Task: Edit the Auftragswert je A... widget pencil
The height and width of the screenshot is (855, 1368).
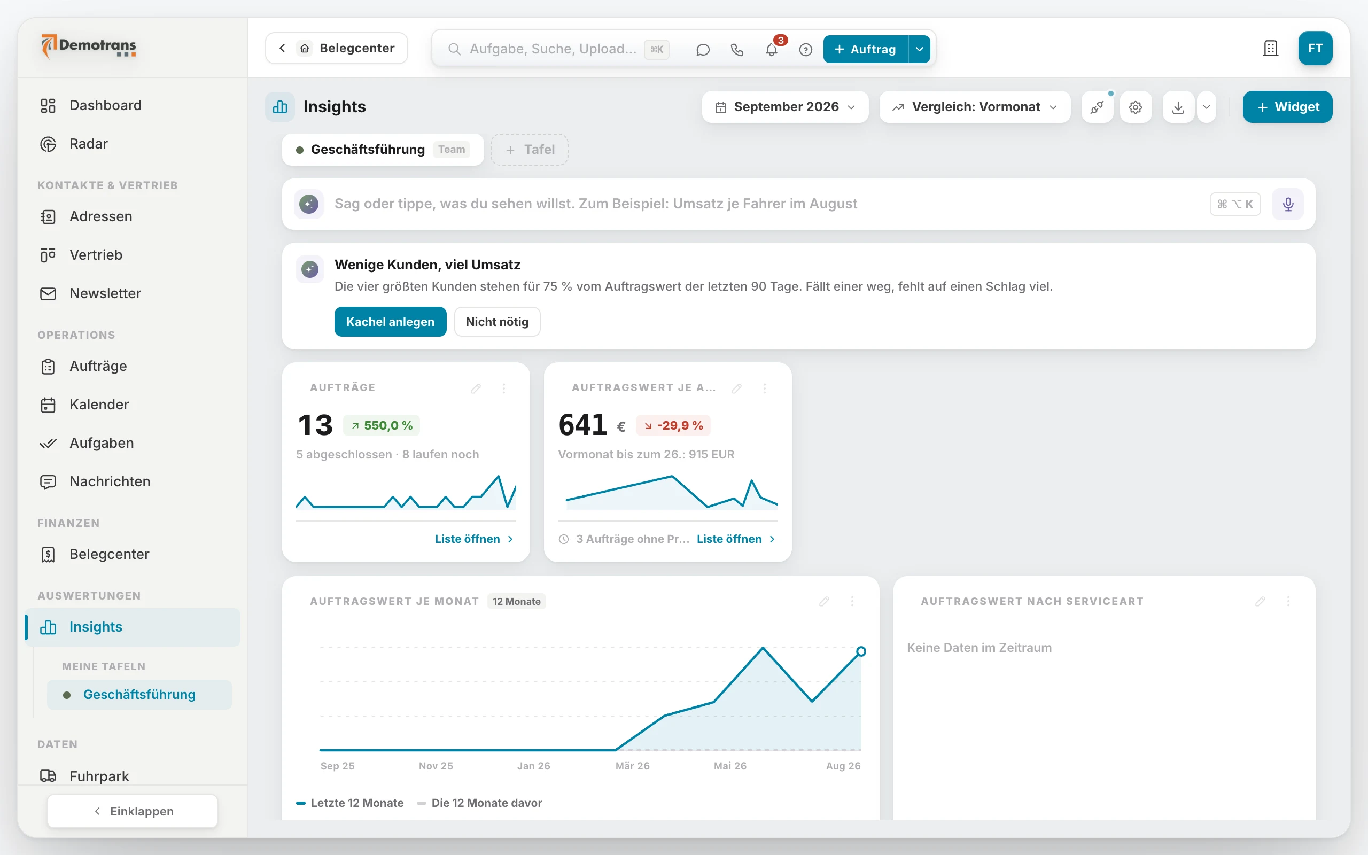Action: [x=736, y=388]
